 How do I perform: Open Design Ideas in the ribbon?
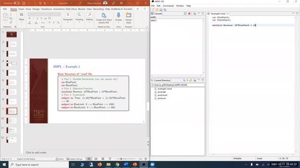[x=128, y=18]
